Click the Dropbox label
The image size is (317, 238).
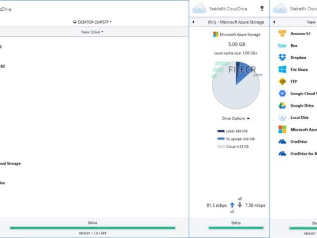[x=298, y=58]
